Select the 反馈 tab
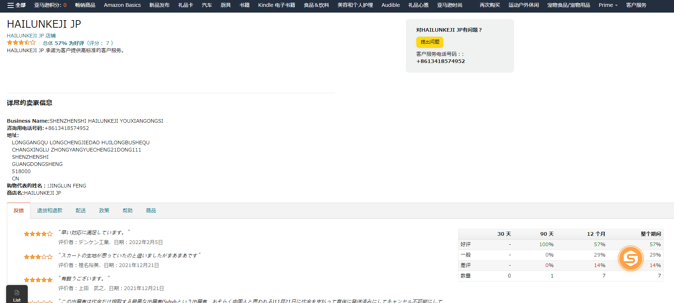 (x=19, y=211)
